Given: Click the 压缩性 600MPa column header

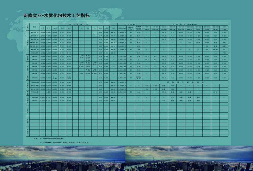Looking at the screenshot, I should click(x=139, y=28).
